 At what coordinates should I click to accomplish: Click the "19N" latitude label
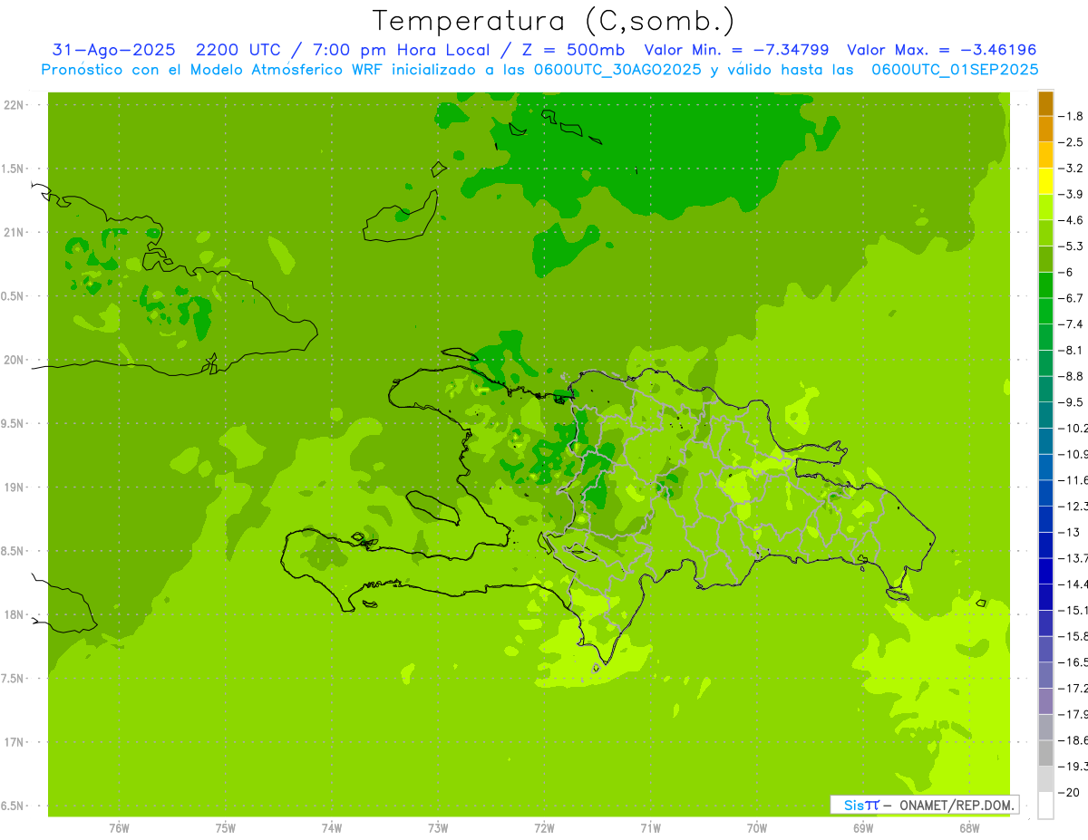coord(14,488)
